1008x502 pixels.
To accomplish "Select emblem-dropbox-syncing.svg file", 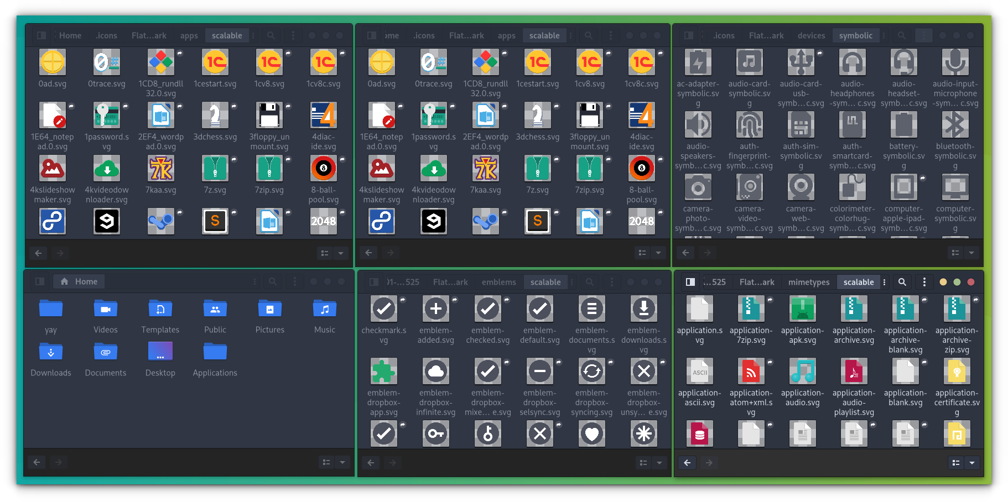I will tap(592, 372).
